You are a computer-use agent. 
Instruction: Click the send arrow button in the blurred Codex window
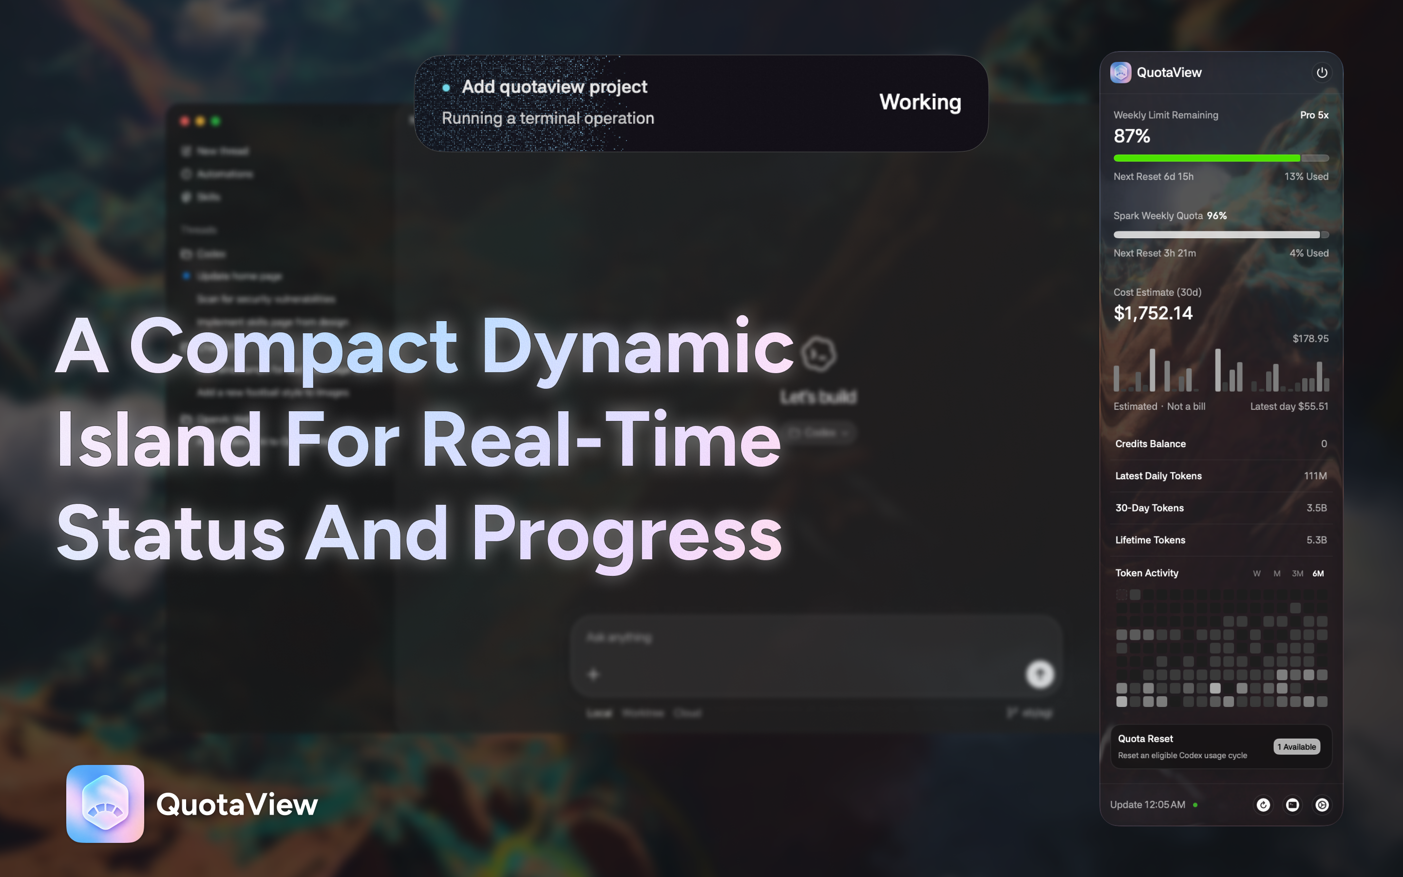point(1040,674)
